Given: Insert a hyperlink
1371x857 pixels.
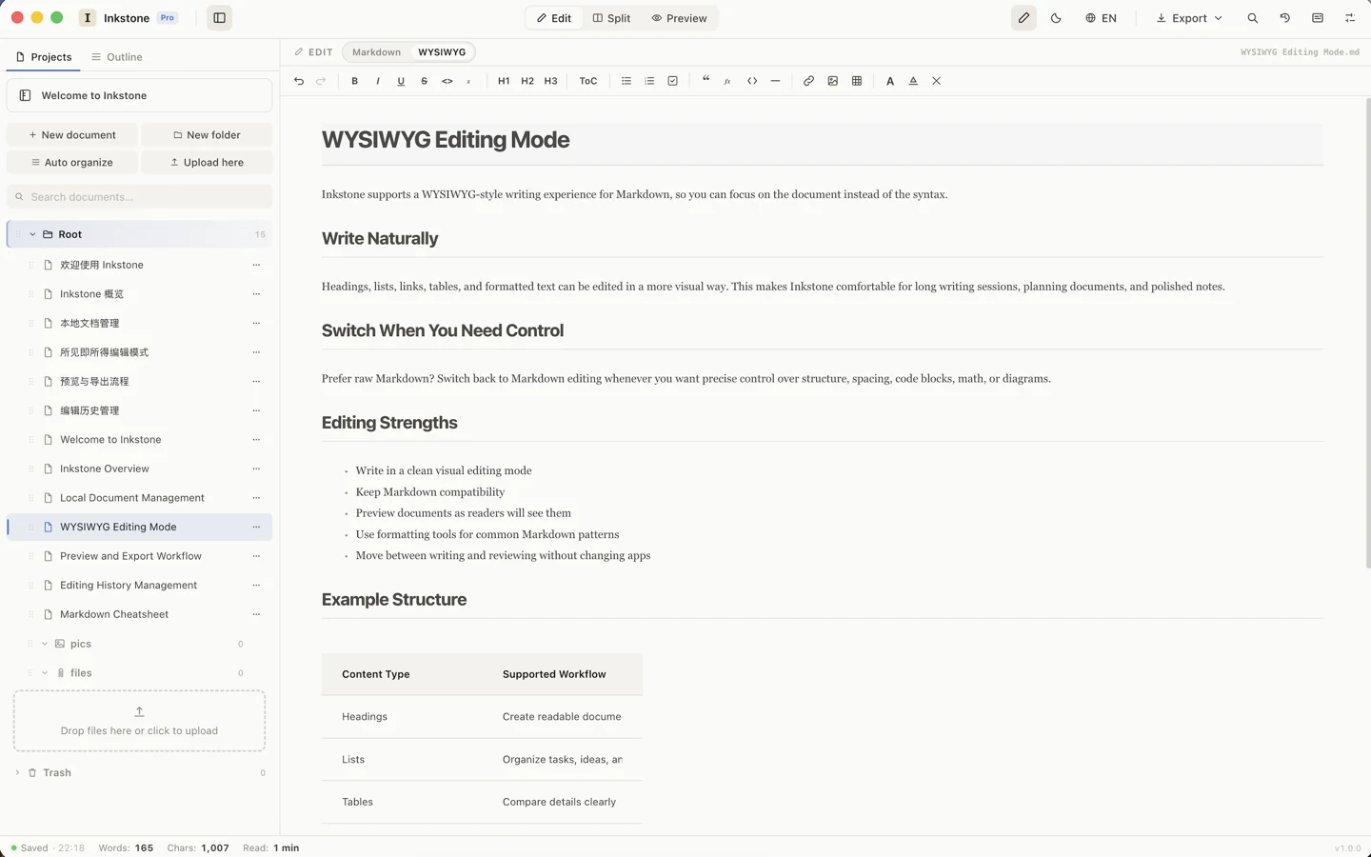Looking at the screenshot, I should [808, 81].
